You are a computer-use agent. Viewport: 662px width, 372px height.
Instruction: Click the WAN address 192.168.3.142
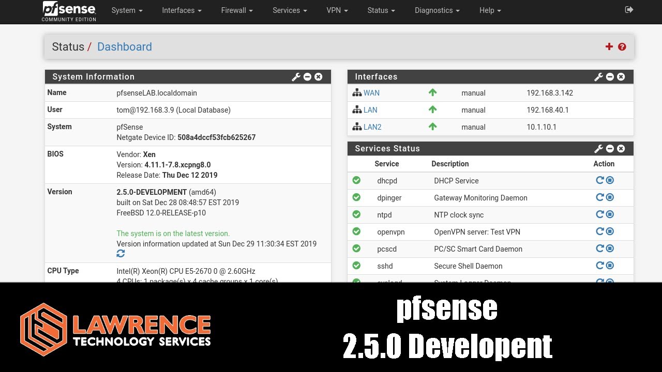[550, 93]
